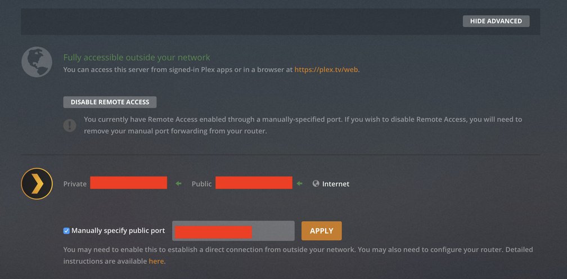This screenshot has width=567, height=279.
Task: Click the Plex chevron logo icon
Action: click(37, 183)
